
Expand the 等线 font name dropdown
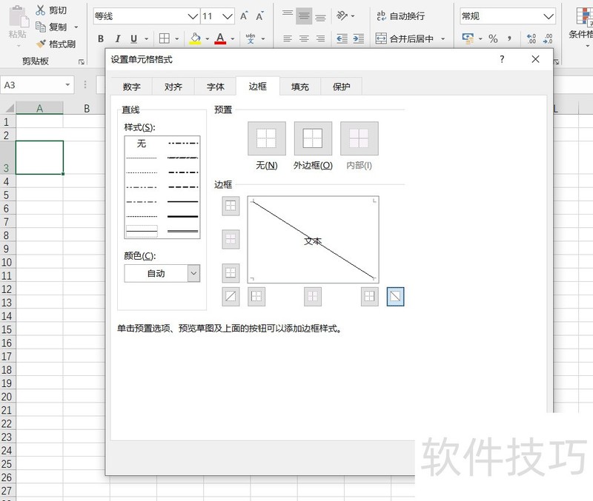193,16
